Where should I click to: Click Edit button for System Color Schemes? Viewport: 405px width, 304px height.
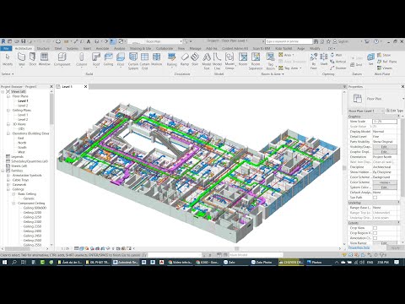tap(385, 187)
